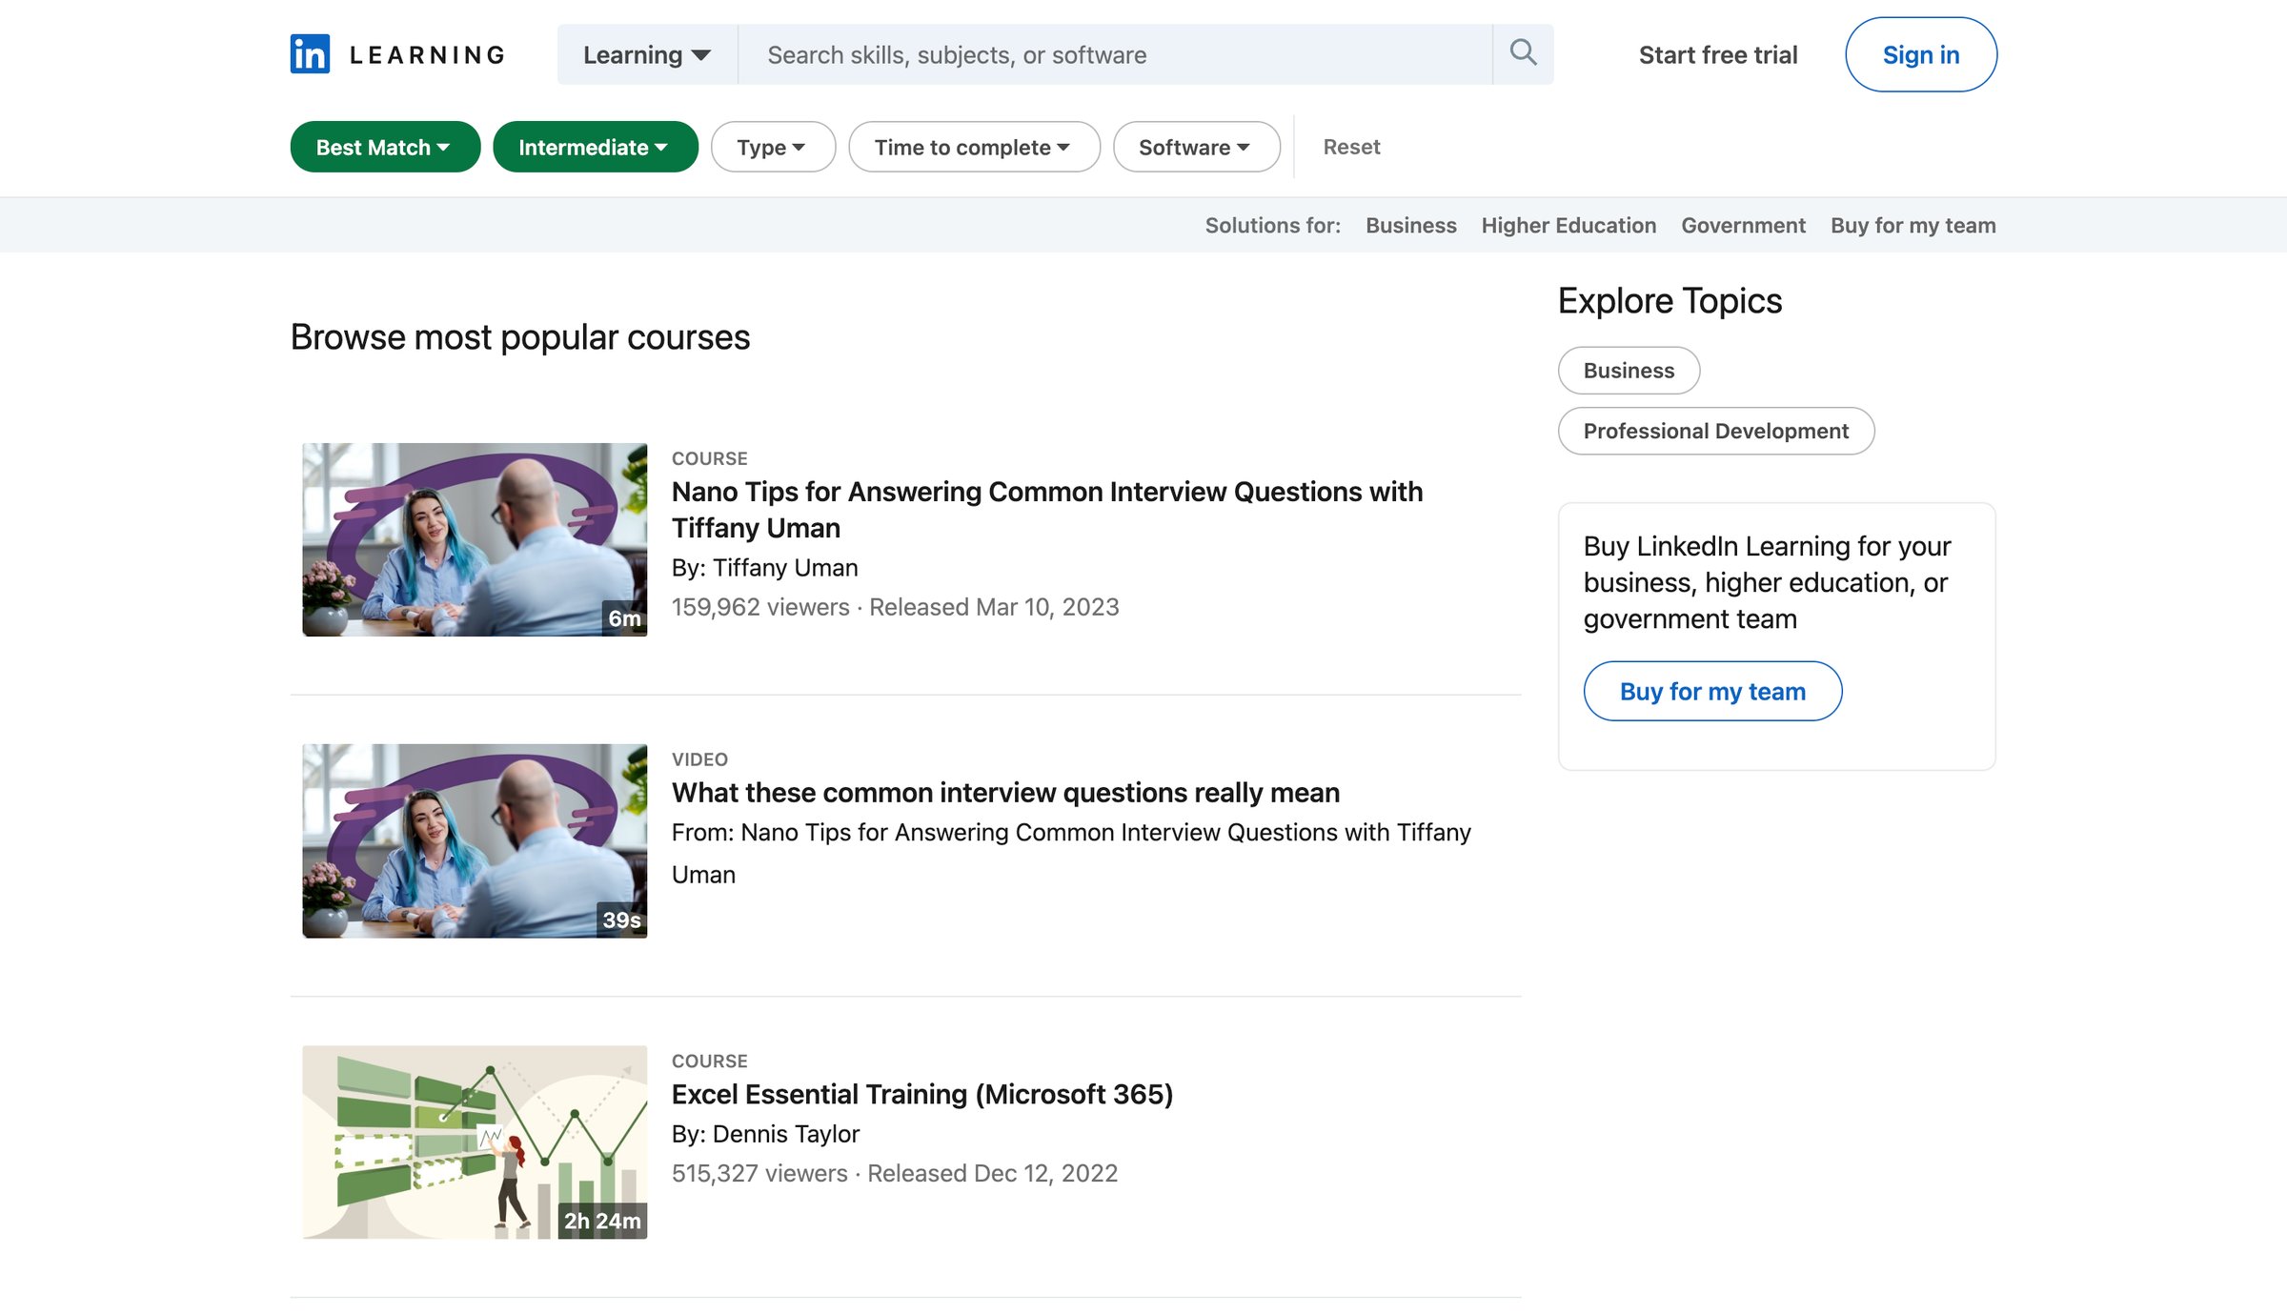Open the Nano Tips course thumbnail
The height and width of the screenshot is (1314, 2287).
[x=475, y=539]
